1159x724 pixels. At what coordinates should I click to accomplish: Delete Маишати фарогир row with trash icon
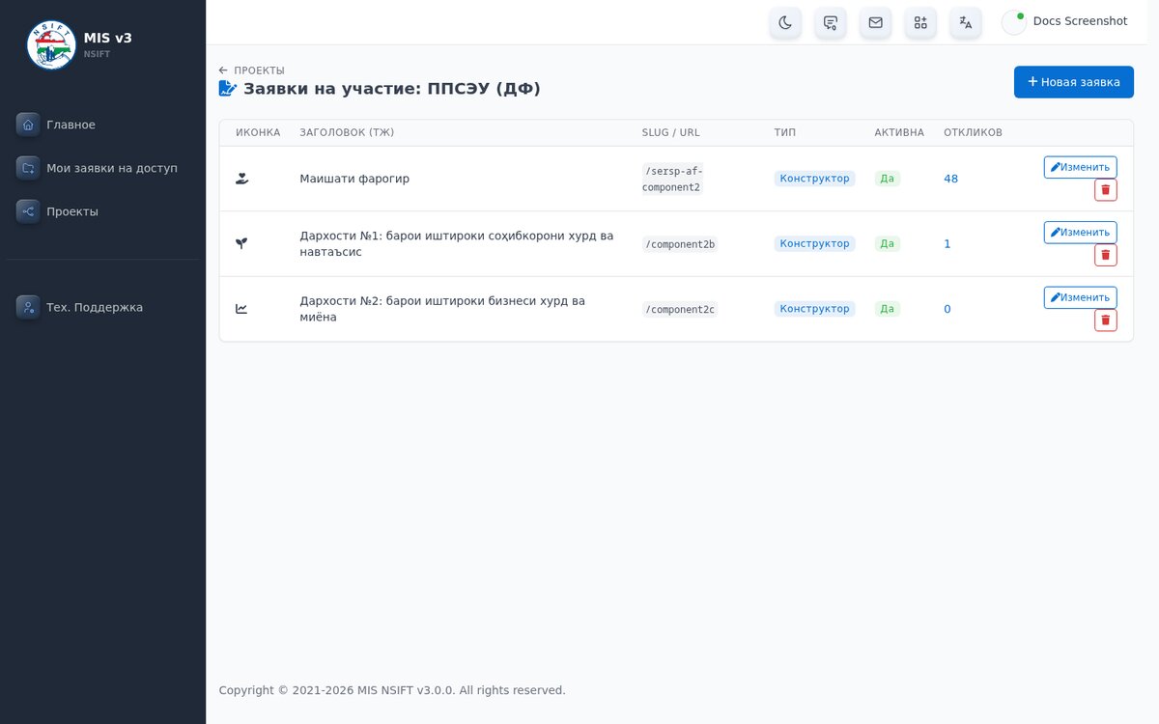pyautogui.click(x=1105, y=190)
